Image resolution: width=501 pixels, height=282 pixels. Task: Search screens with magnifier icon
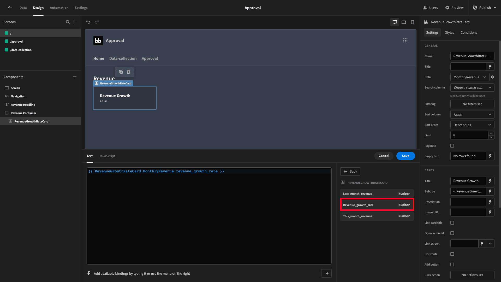click(68, 22)
